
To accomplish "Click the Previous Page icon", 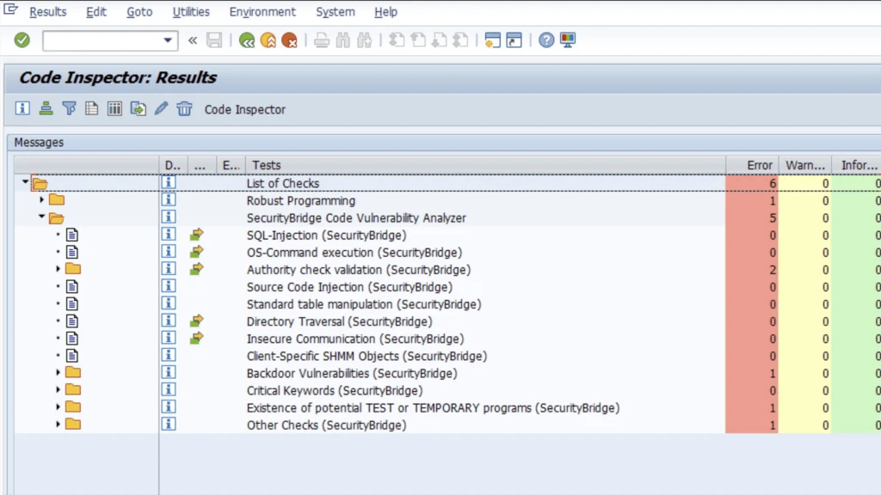I will point(418,40).
